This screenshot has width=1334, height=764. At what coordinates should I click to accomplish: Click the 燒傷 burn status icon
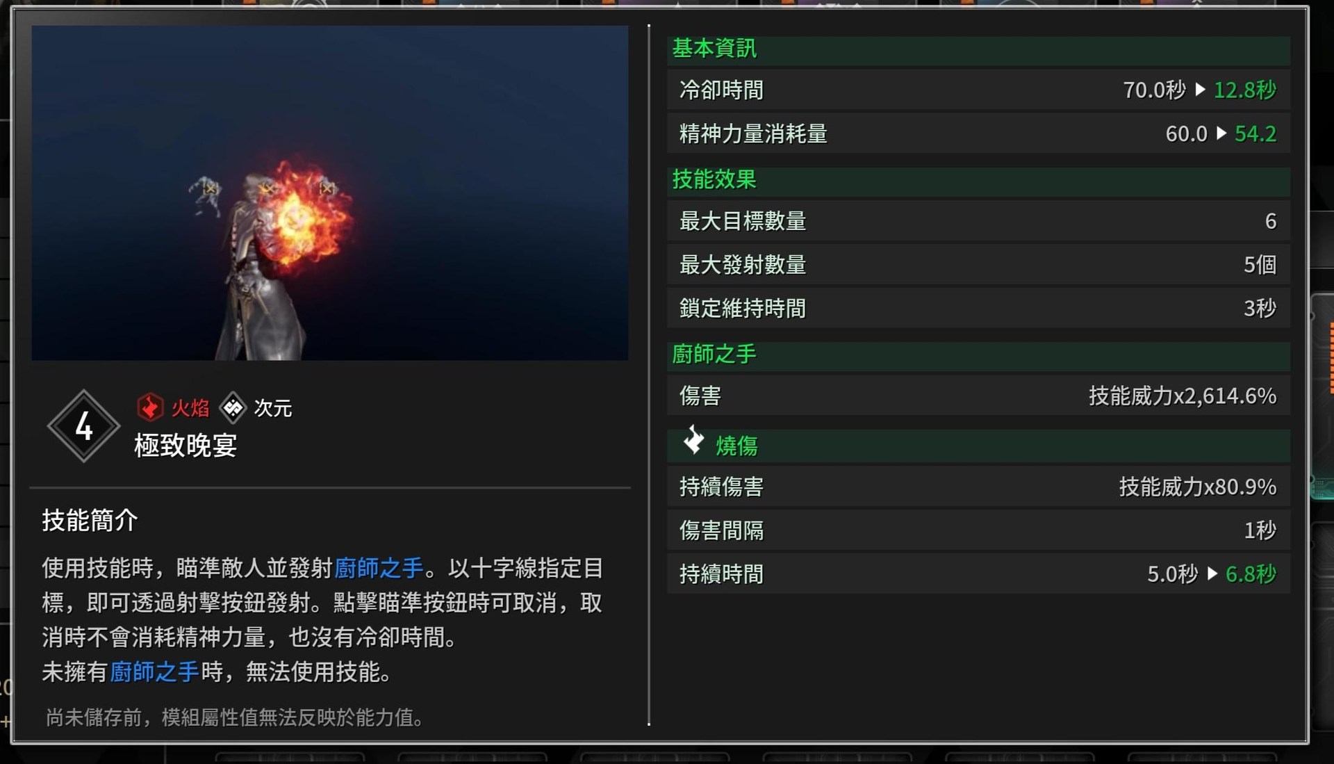[x=693, y=441]
